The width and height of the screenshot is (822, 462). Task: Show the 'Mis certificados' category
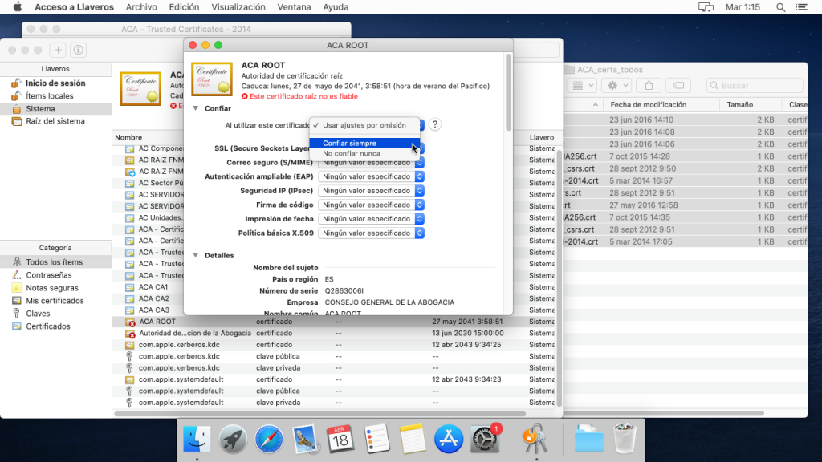55,301
